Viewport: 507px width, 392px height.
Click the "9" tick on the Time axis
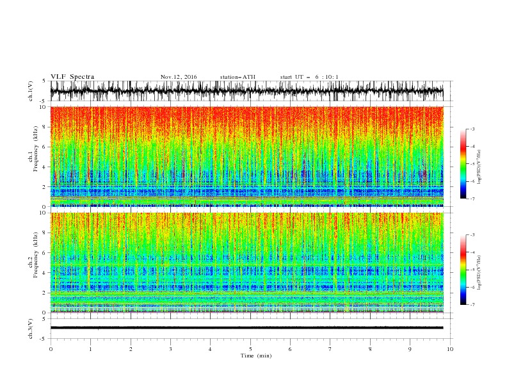tap(410, 349)
